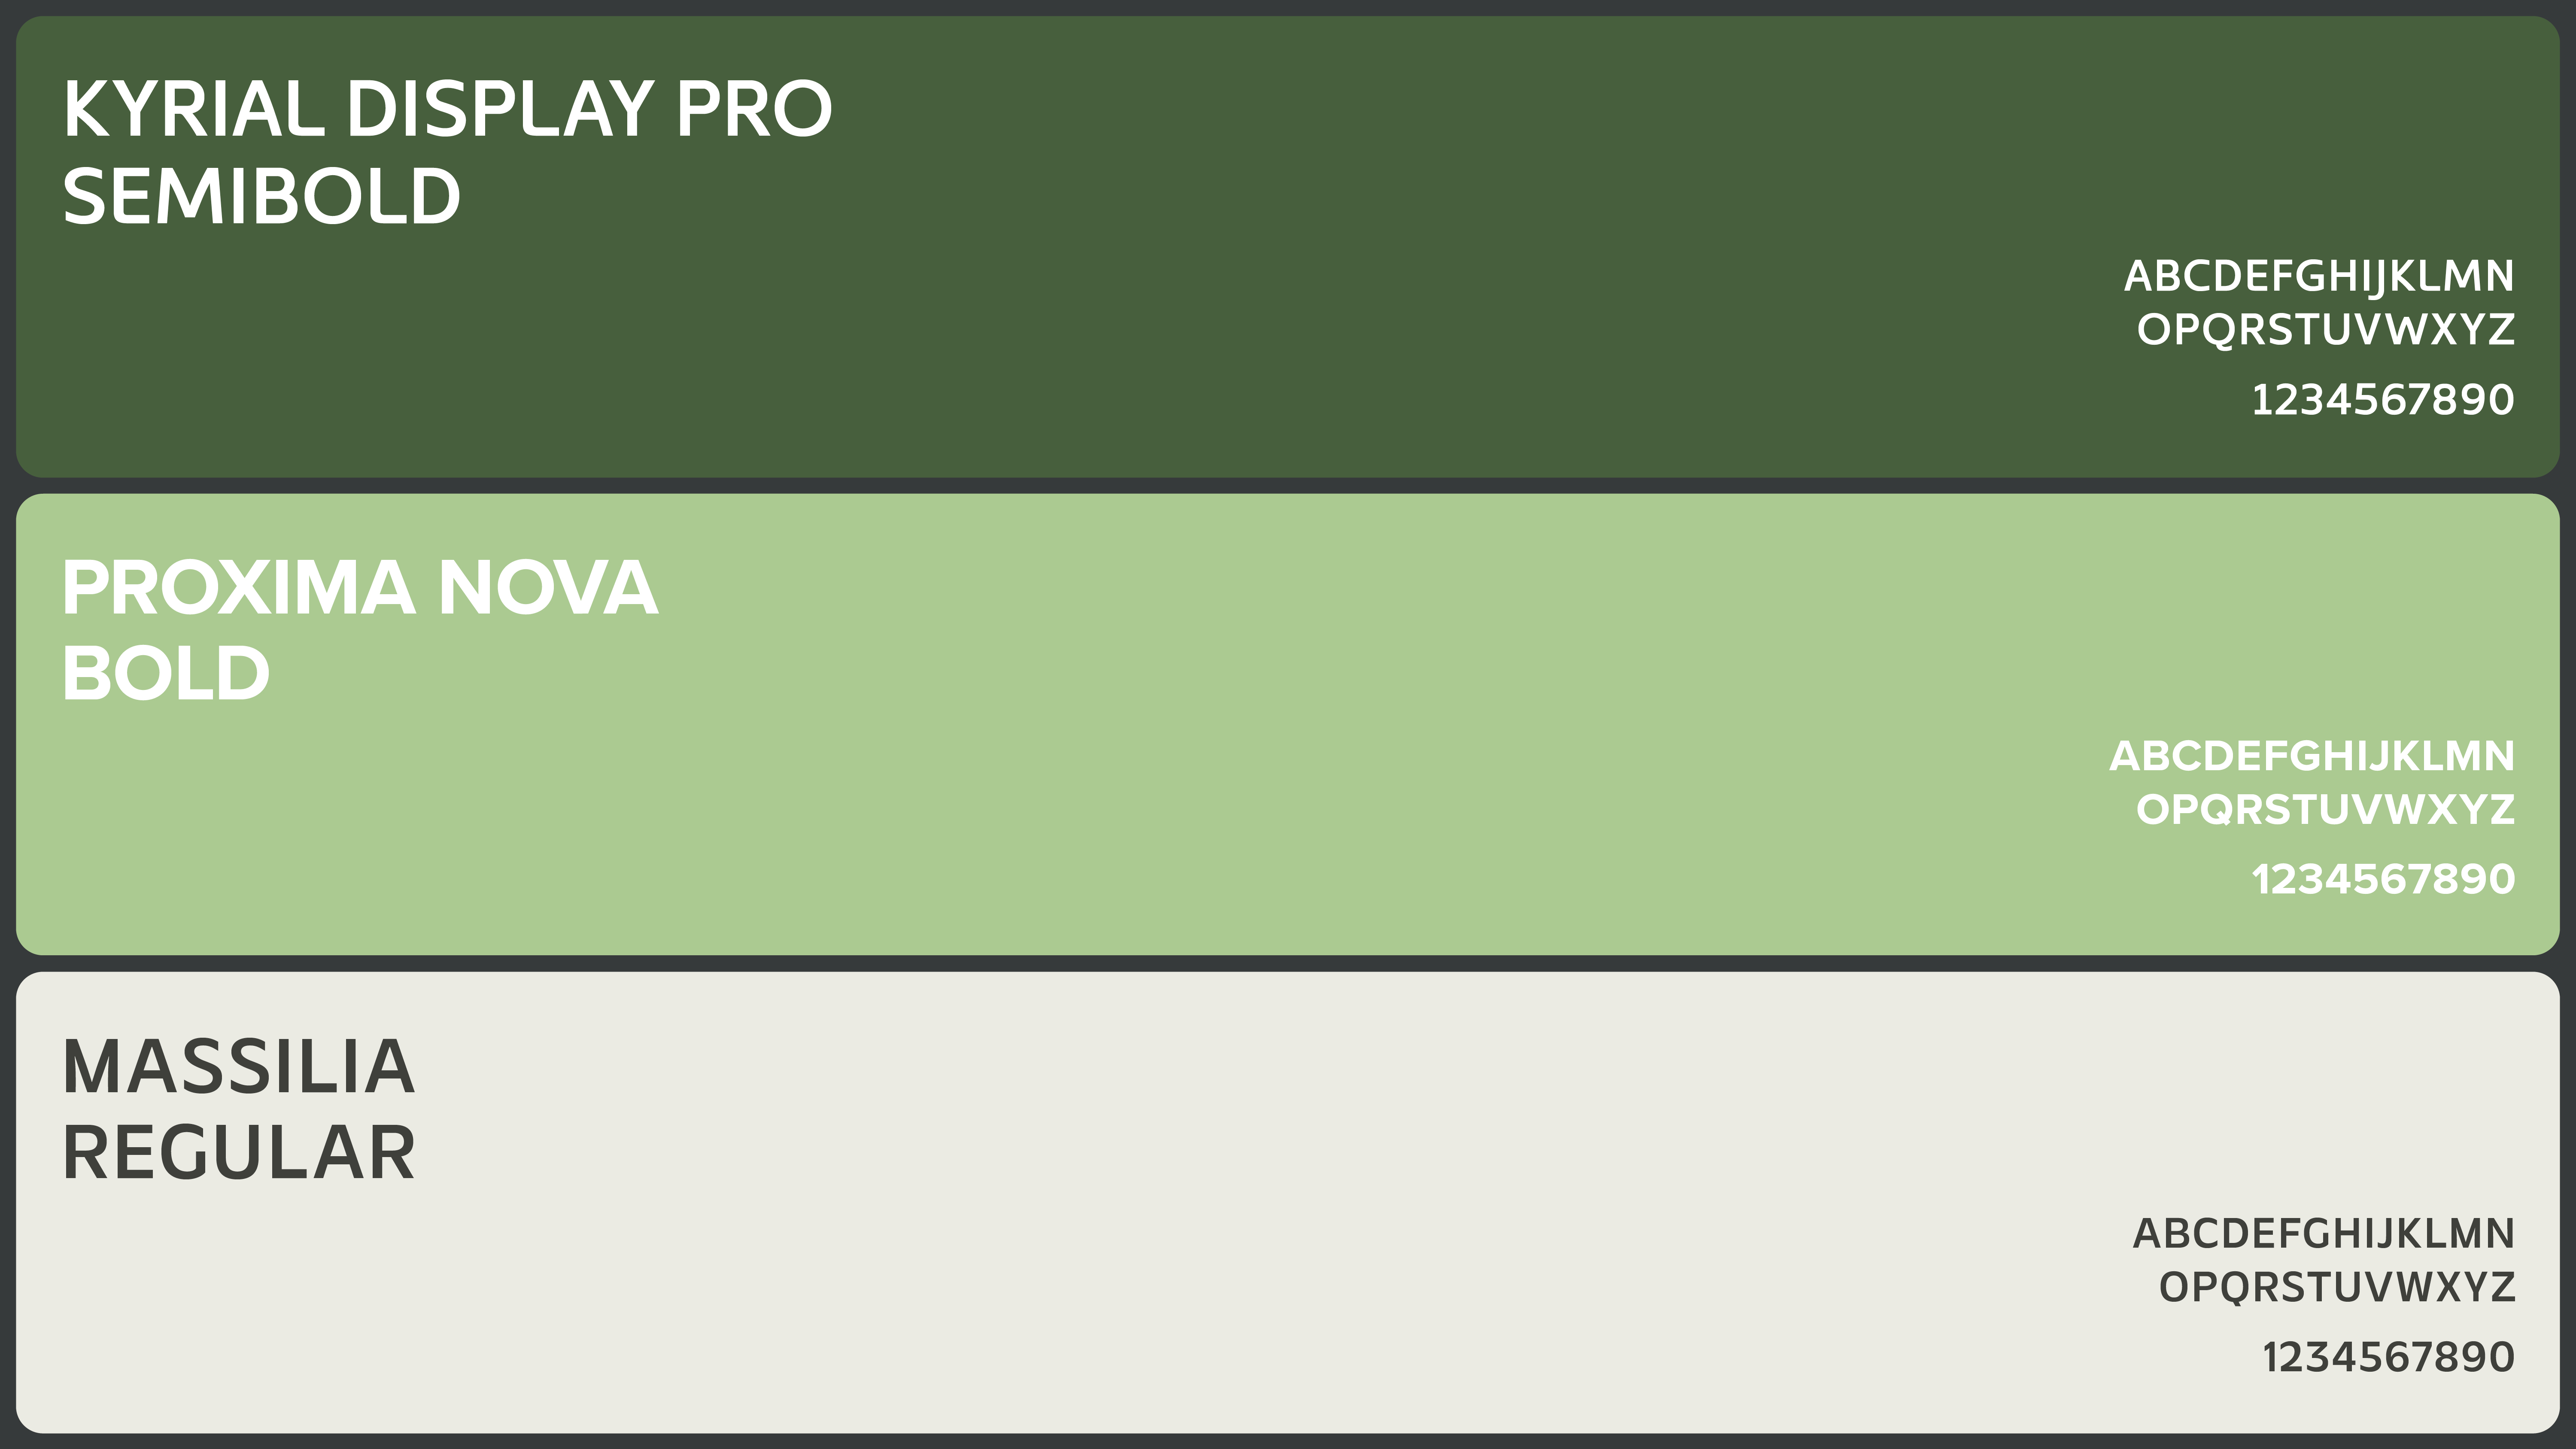Click the ABCDEFGHIJKLMN line in the light green panel
Viewport: 2576px width, 1449px height.
click(2311, 757)
